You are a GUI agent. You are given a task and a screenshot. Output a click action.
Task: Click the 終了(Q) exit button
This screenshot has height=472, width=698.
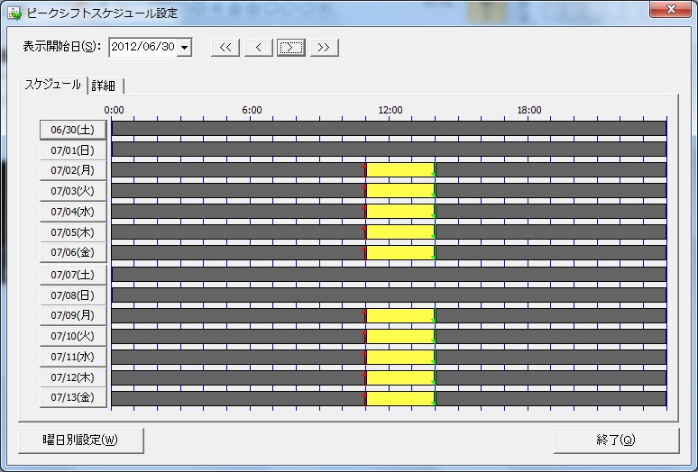[617, 440]
